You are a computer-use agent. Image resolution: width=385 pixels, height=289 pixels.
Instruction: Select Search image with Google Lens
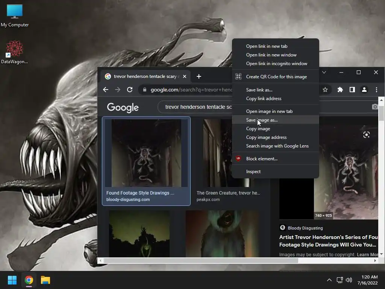click(276, 146)
